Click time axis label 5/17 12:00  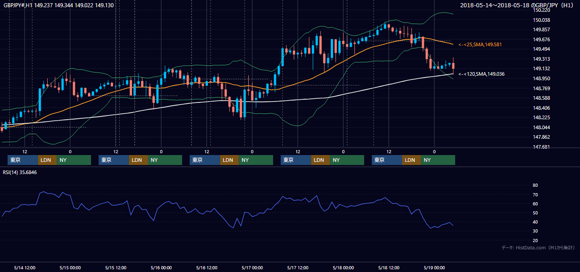tap(298, 267)
